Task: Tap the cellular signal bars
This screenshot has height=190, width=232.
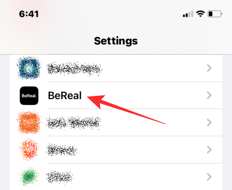Action: pos(188,14)
